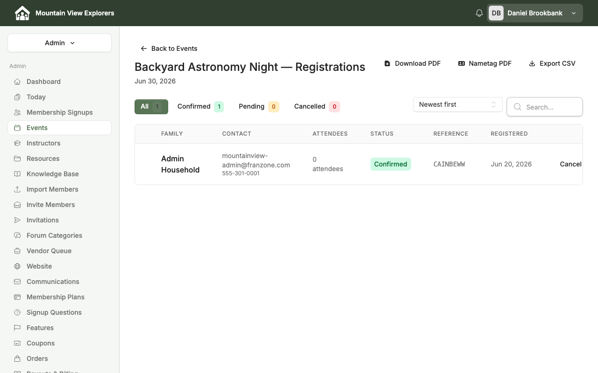
Task: Select the All registrations tab
Action: point(151,107)
